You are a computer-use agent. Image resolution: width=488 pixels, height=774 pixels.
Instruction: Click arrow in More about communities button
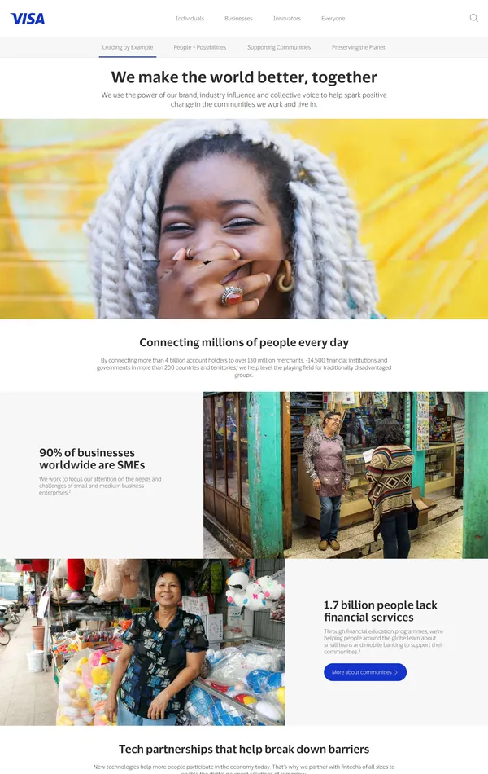[x=396, y=672]
